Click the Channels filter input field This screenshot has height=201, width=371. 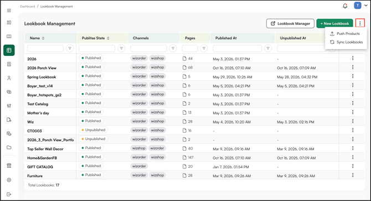click(148, 48)
